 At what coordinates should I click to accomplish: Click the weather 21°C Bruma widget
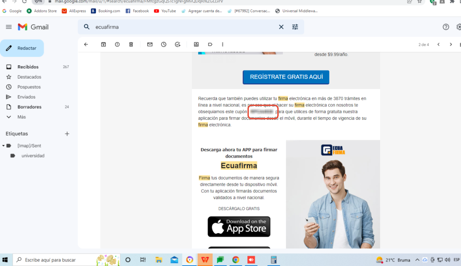393,260
